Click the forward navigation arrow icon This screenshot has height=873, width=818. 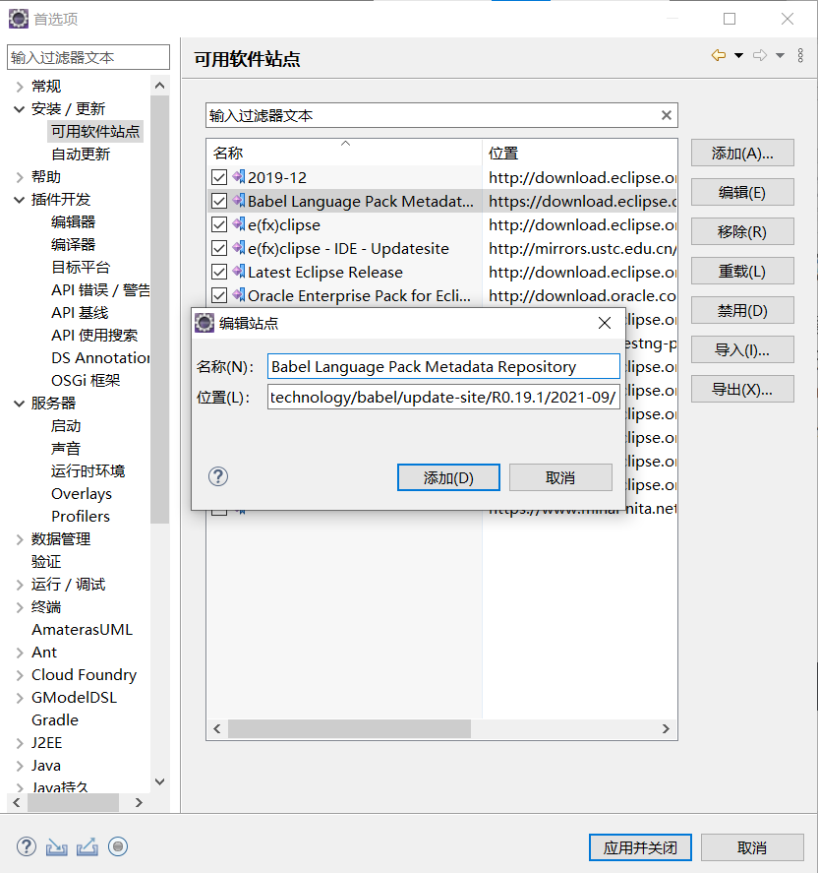pos(760,55)
